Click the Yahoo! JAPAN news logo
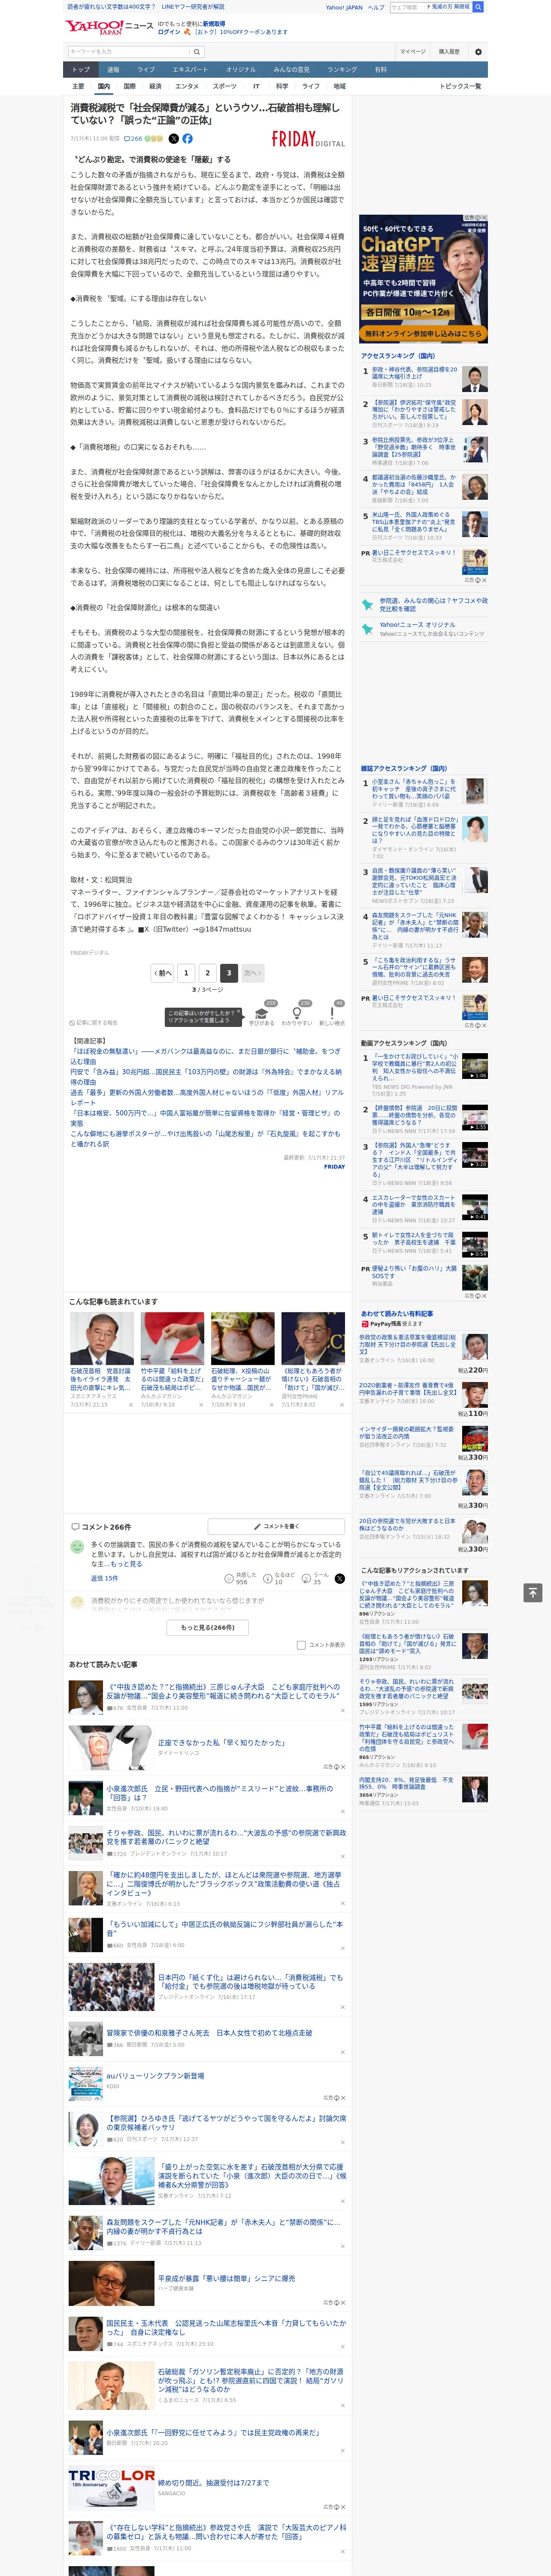The image size is (551, 2576). 109,27
